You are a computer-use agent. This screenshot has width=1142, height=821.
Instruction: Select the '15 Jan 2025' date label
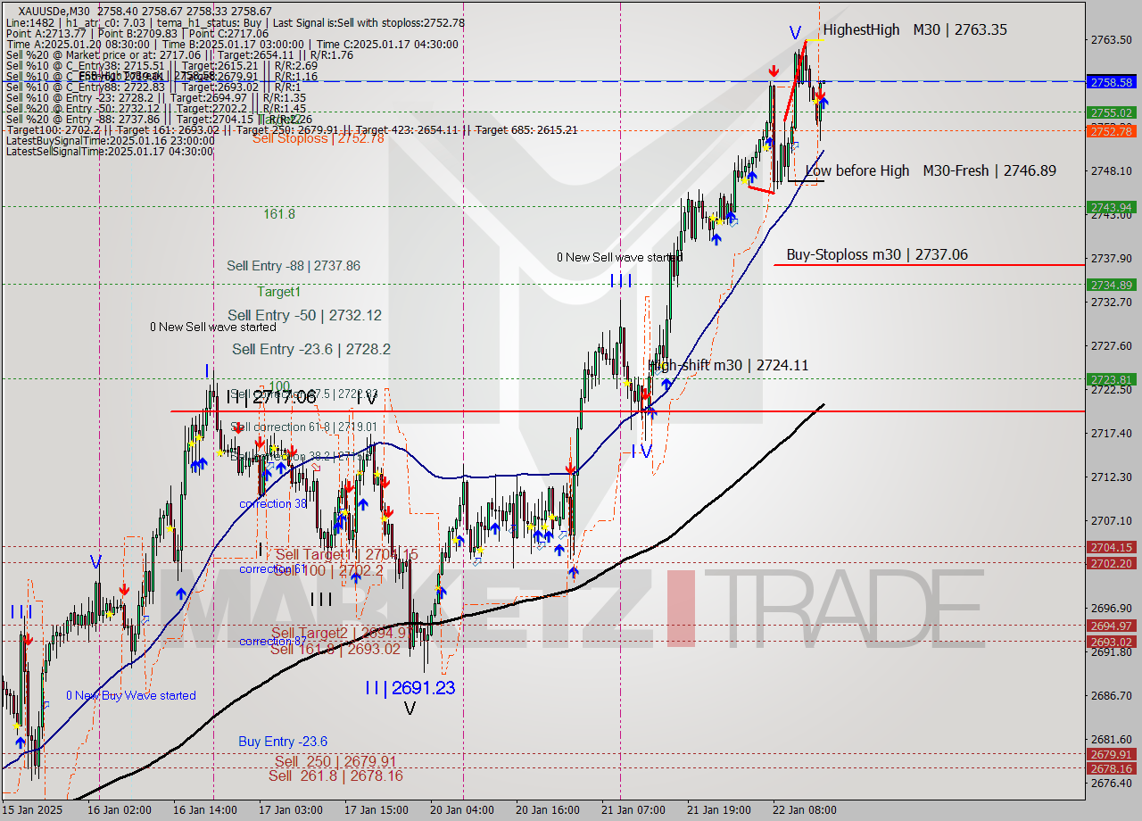[x=34, y=810]
